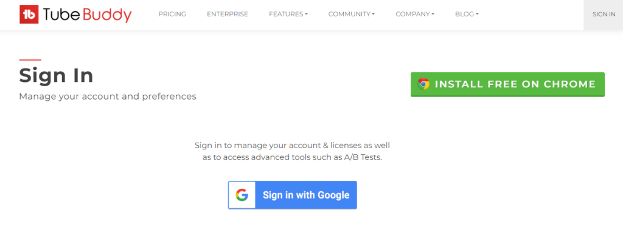Click the small caret arrow beside Blog
The image size is (623, 238).
tap(477, 15)
